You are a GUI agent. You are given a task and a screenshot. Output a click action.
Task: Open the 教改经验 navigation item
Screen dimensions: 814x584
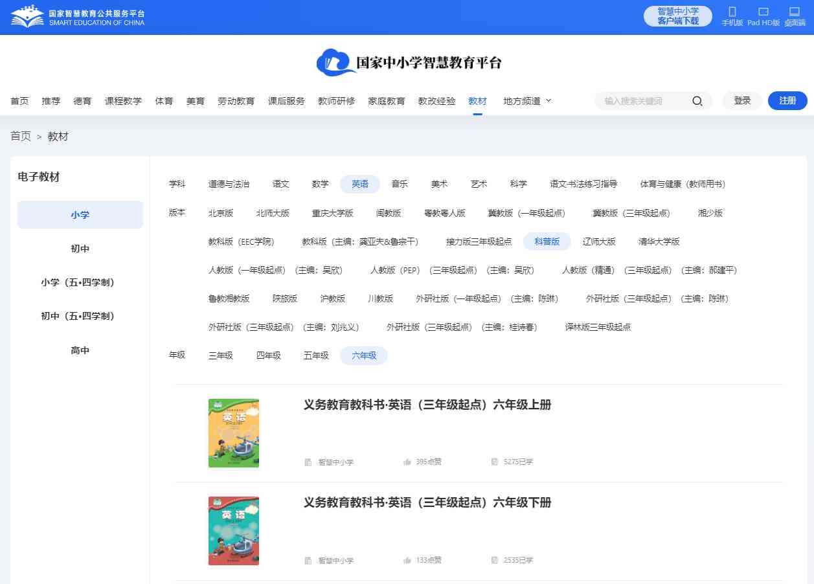click(x=436, y=101)
